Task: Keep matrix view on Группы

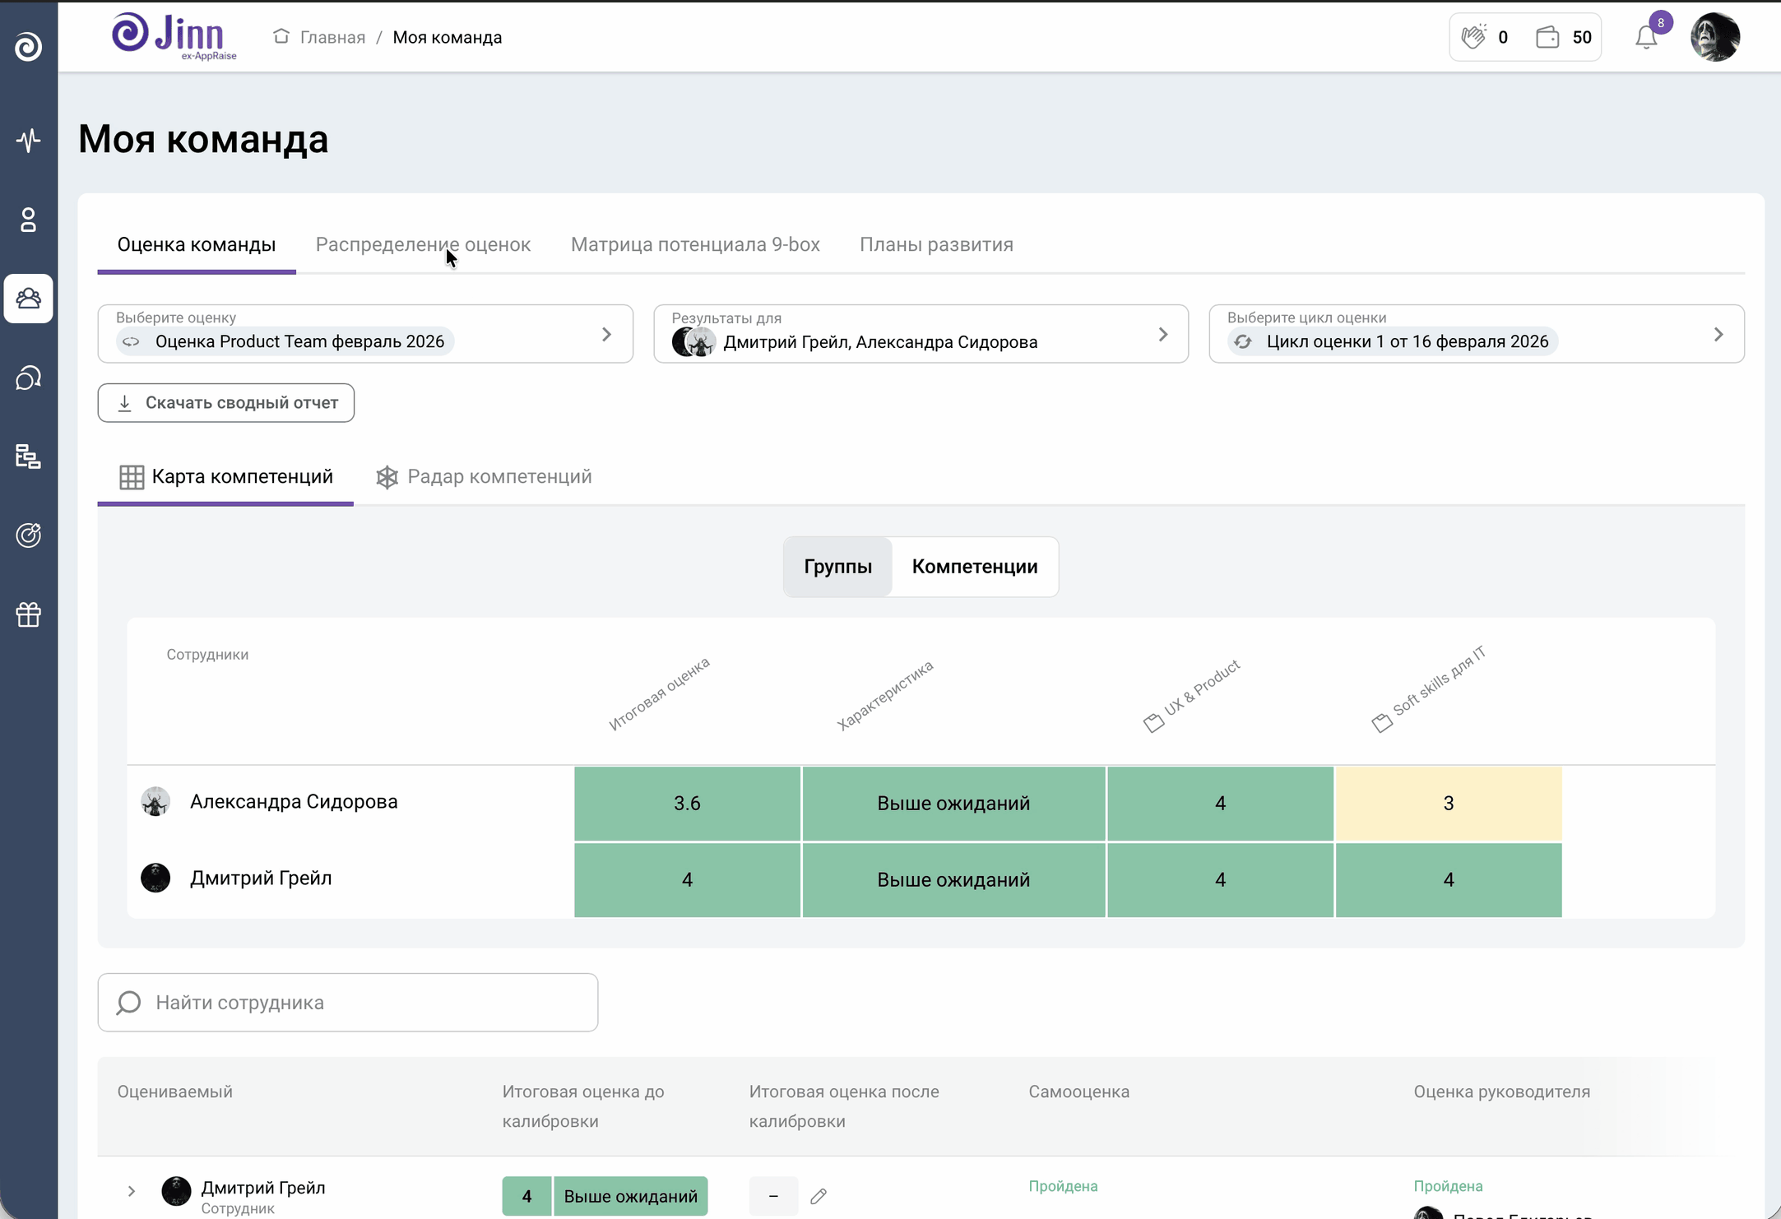Action: coord(837,567)
